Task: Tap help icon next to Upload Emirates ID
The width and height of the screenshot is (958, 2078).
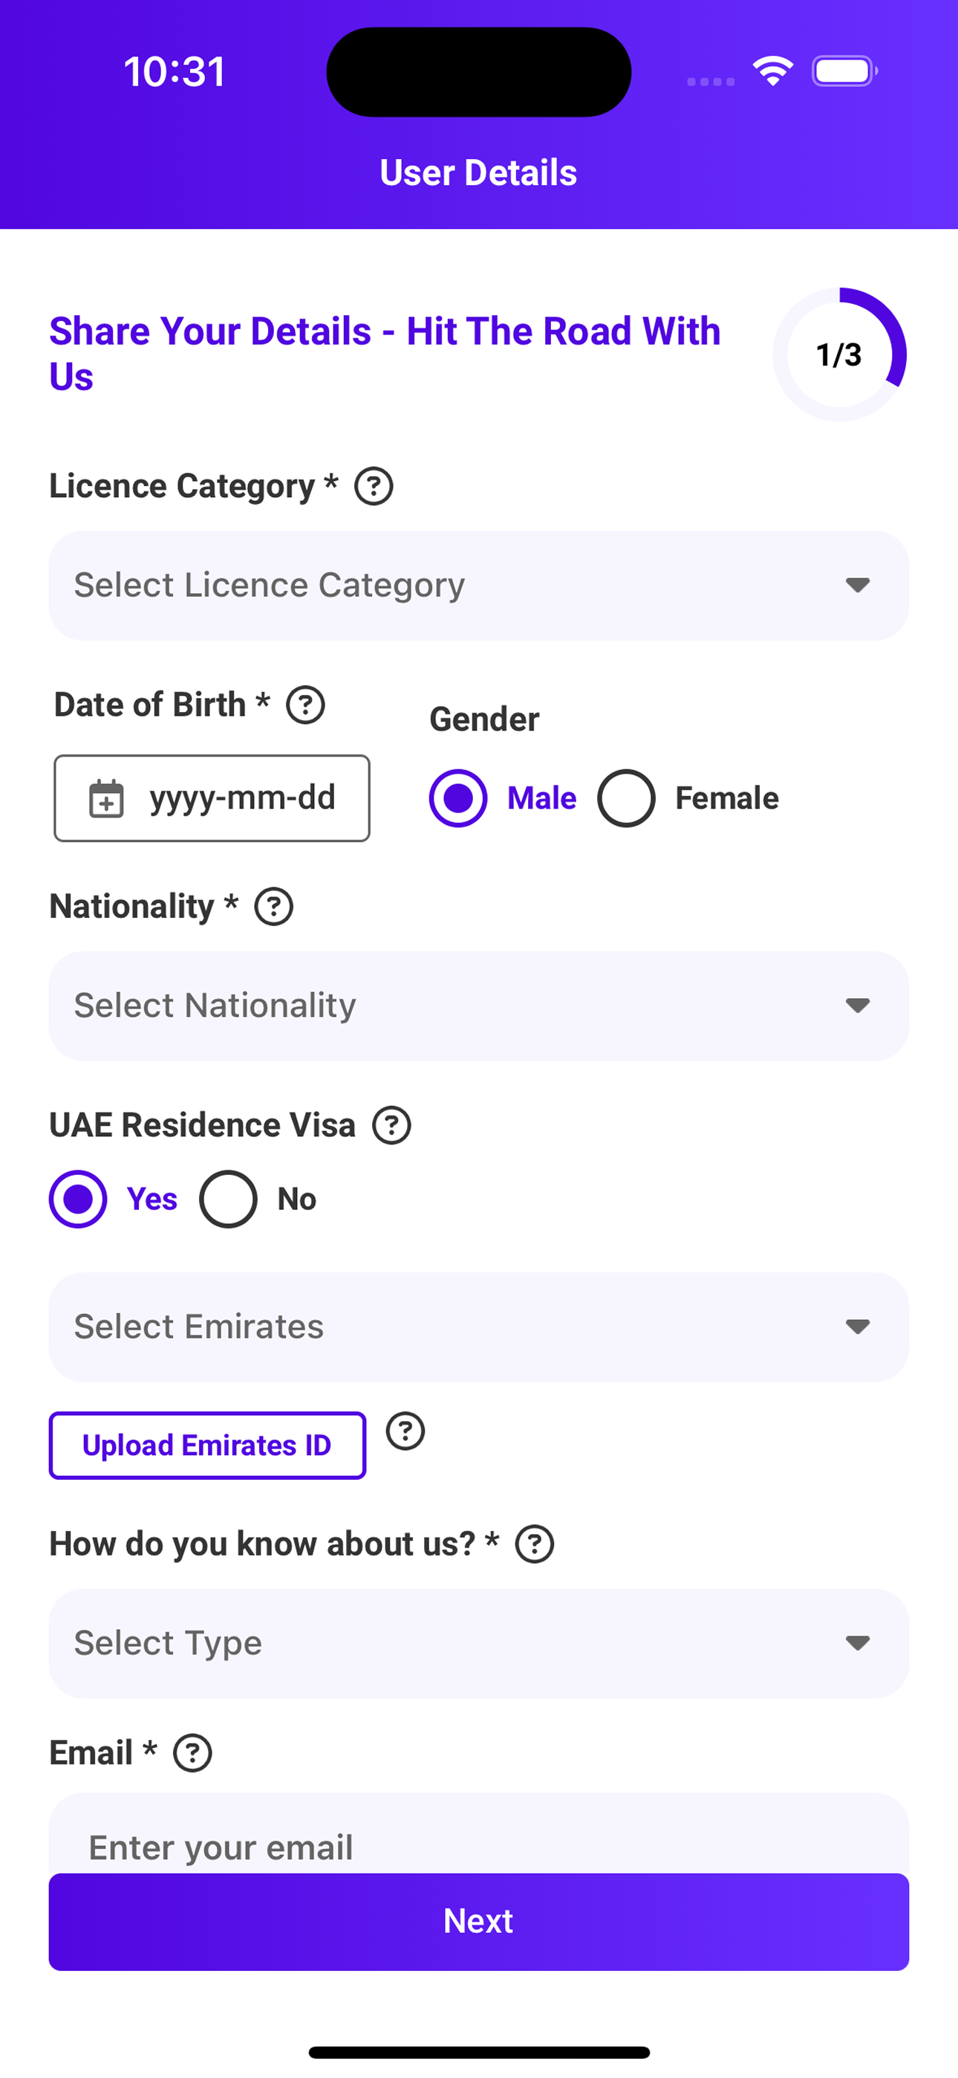Action: coord(405,1431)
